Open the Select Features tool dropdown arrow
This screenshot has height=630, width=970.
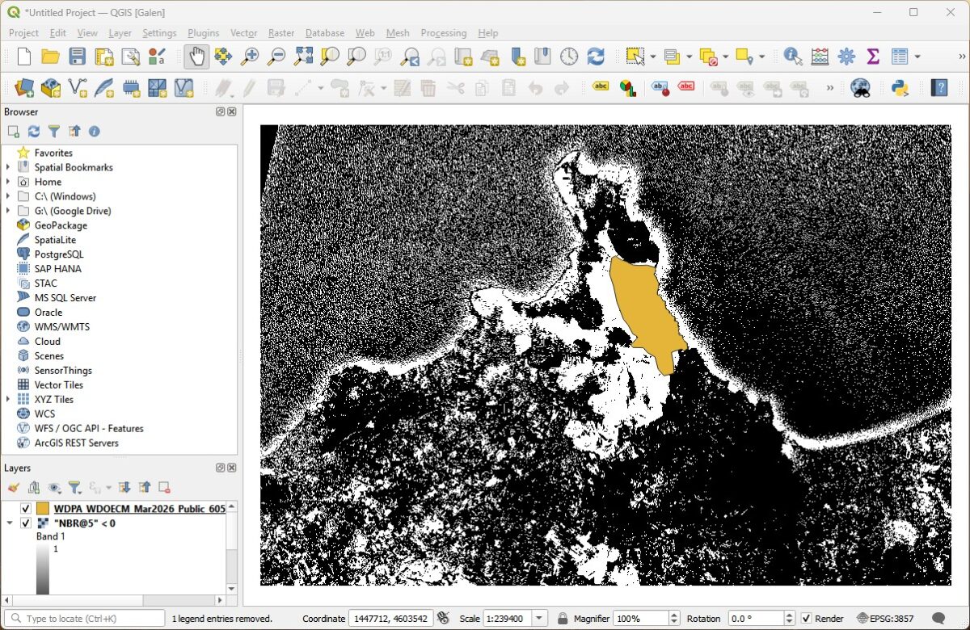pyautogui.click(x=652, y=57)
